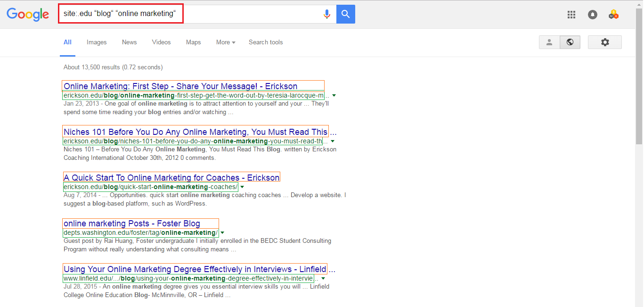
Task: Open 'online marketing Posts - Foster Blog' result
Action: 132,224
